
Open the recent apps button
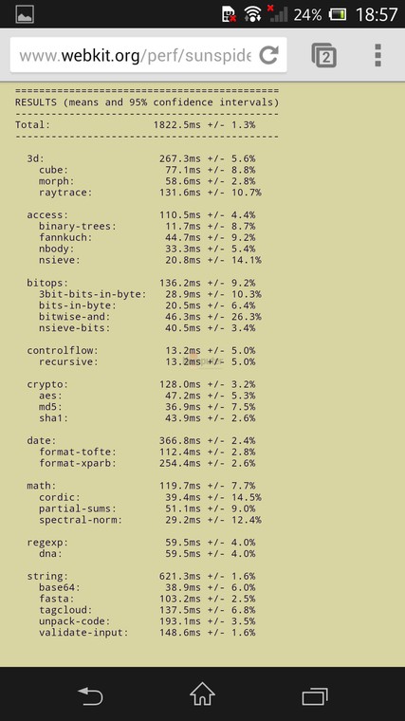315,696
